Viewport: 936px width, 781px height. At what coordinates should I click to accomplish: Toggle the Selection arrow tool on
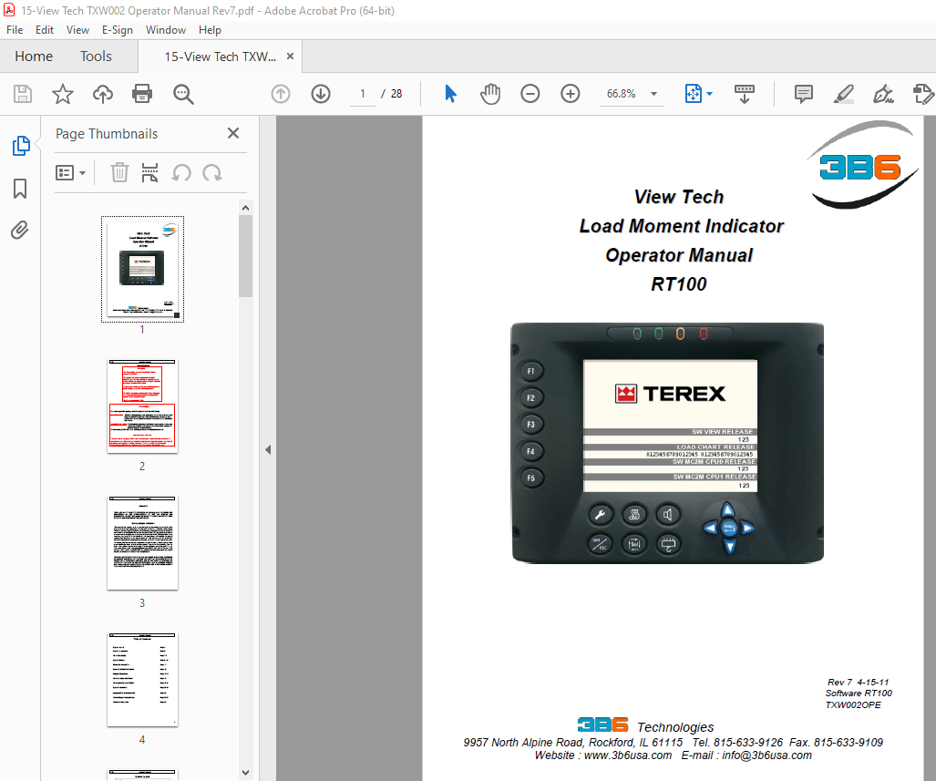click(x=451, y=93)
